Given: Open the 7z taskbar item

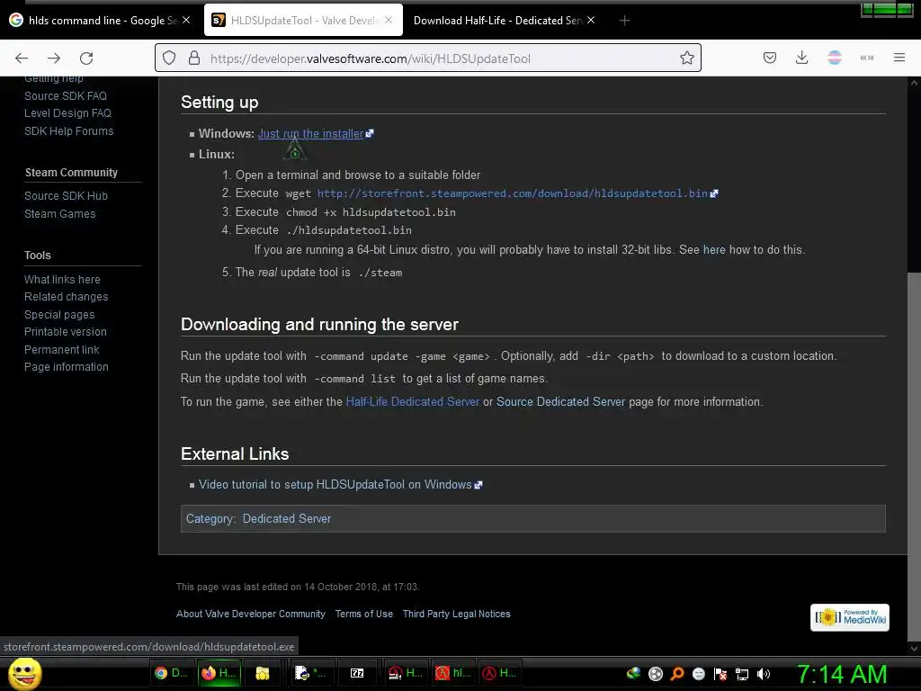Looking at the screenshot, I should [x=357, y=673].
